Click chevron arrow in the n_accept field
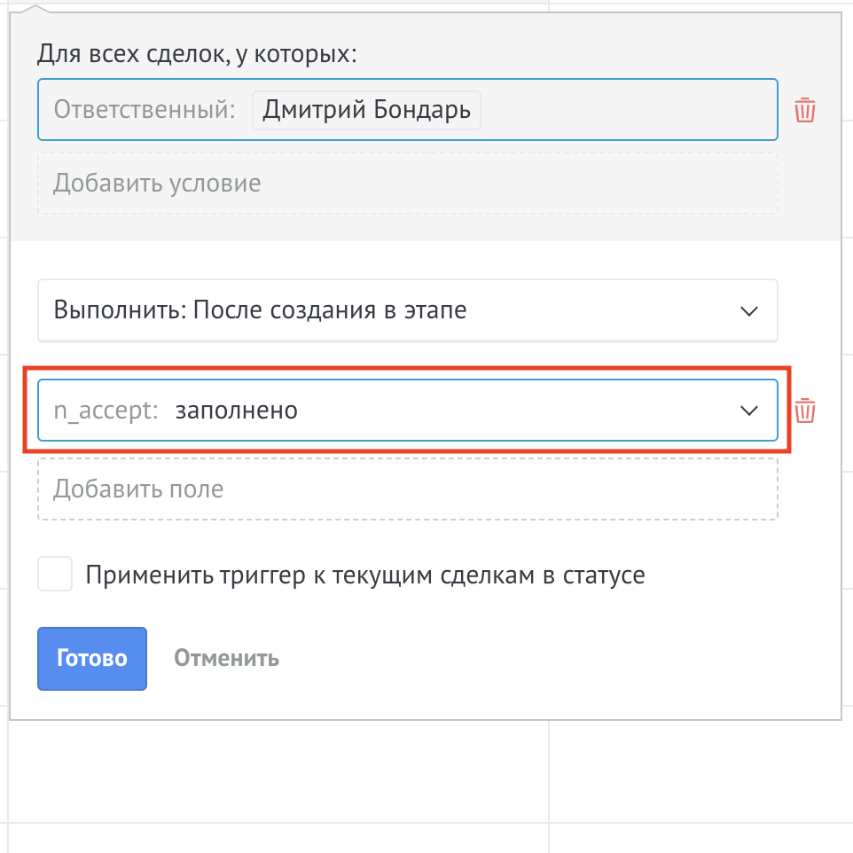The height and width of the screenshot is (853, 853). (x=749, y=411)
